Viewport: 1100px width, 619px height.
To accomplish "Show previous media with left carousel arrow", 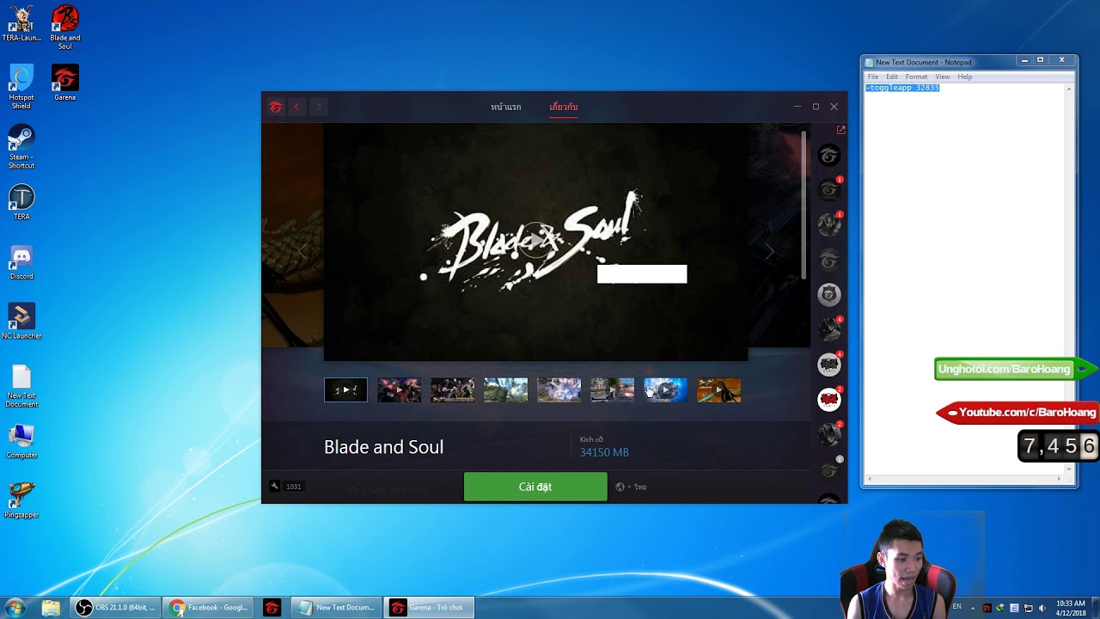I will (x=302, y=251).
